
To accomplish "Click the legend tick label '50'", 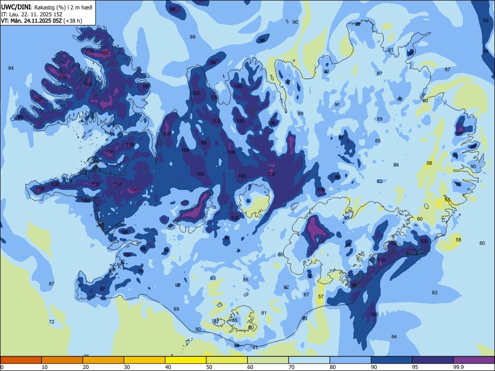I will pos(209,367).
